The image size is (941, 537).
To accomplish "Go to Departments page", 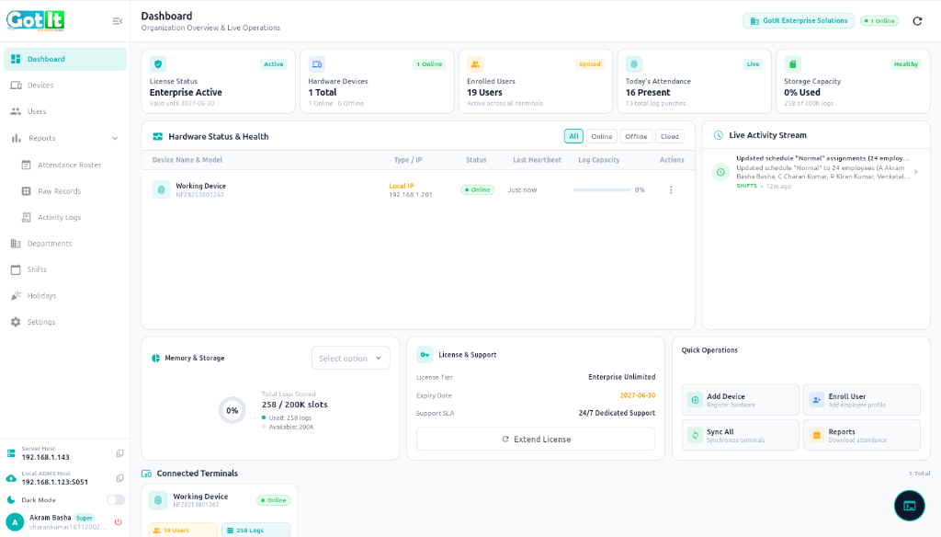I will (65, 244).
